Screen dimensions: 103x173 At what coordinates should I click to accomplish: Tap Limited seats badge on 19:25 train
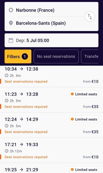pos(84,170)
